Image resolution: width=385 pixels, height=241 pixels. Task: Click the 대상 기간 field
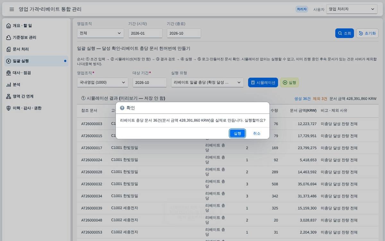click(150, 83)
